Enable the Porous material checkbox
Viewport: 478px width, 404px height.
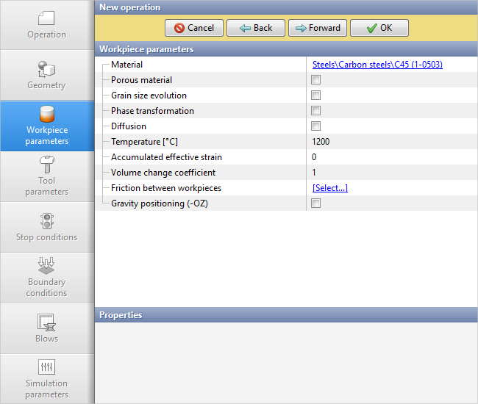pos(316,80)
